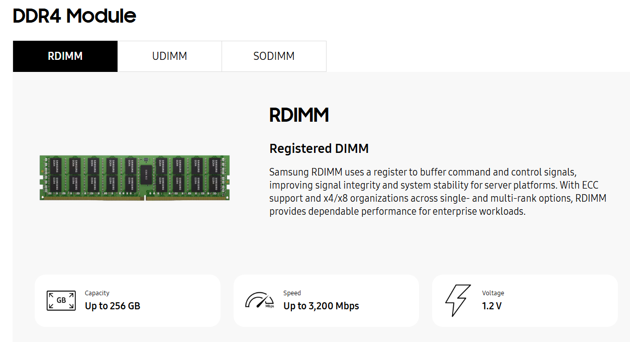Click the DDR4 Module heading
The image size is (630, 342).
(74, 16)
